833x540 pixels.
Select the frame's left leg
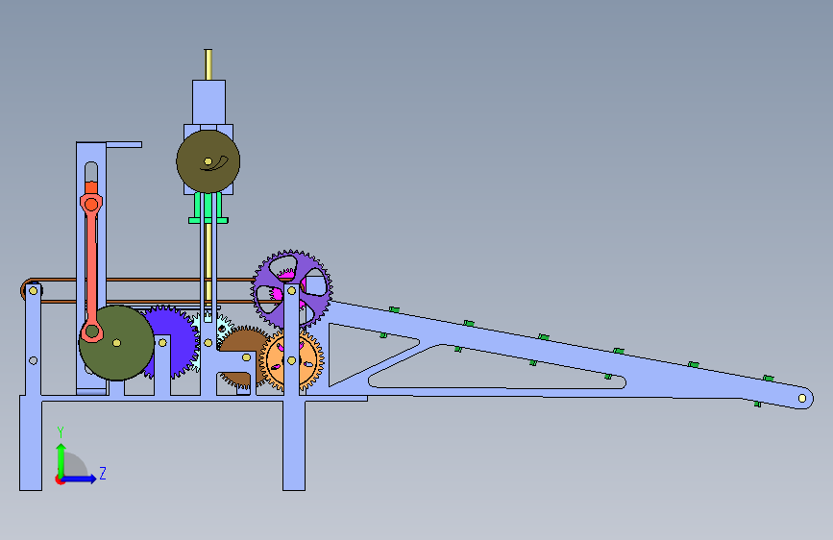31,443
